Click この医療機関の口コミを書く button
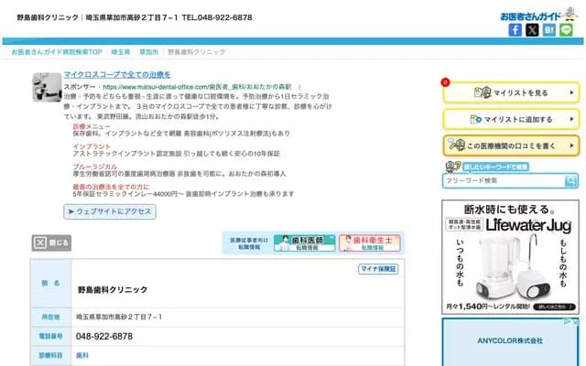This screenshot has width=586, height=366. click(511, 145)
